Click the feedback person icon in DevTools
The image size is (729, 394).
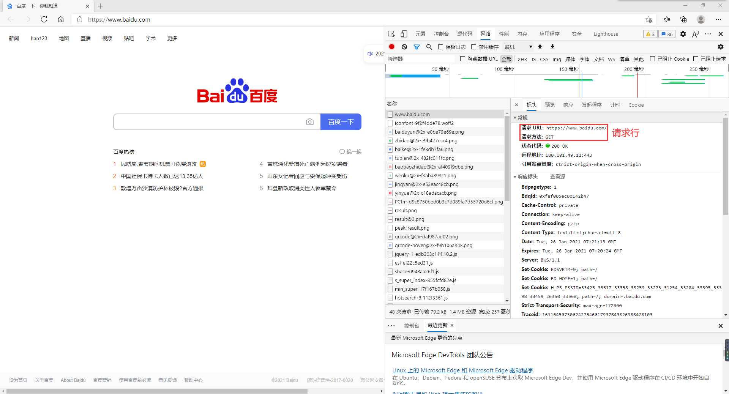(696, 34)
